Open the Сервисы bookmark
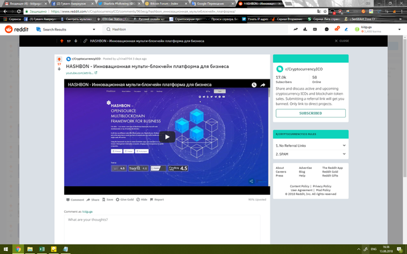The image size is (407, 254). point(13,19)
